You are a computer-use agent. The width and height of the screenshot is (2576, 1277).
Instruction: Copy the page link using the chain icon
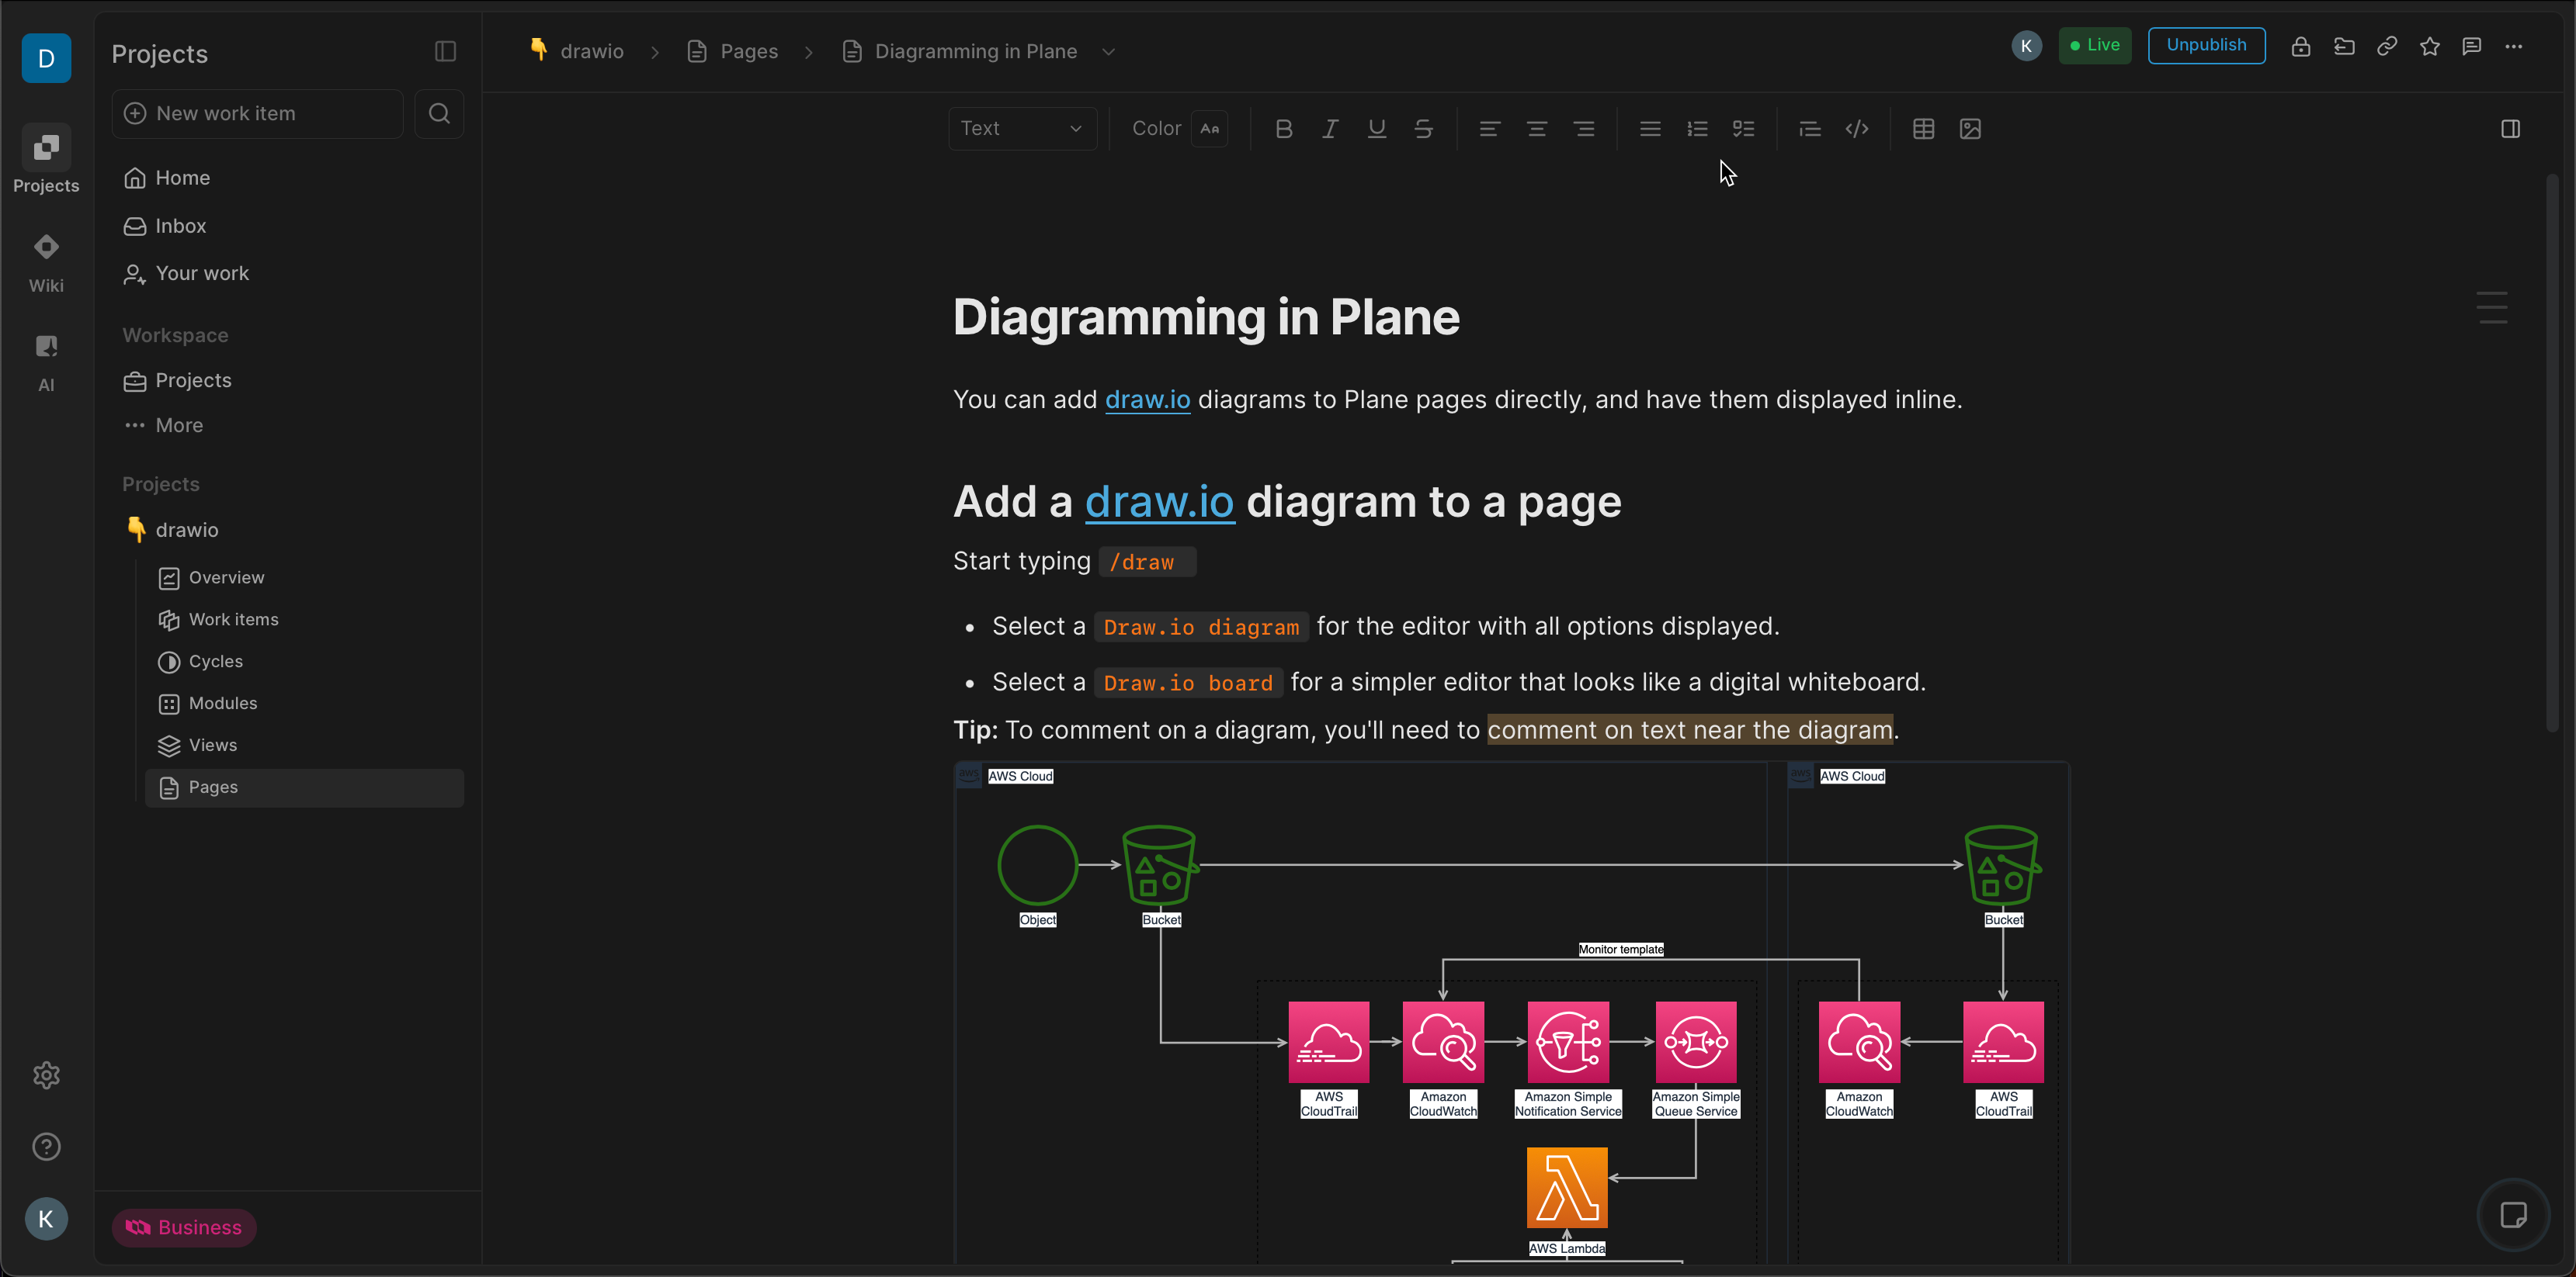(x=2387, y=46)
